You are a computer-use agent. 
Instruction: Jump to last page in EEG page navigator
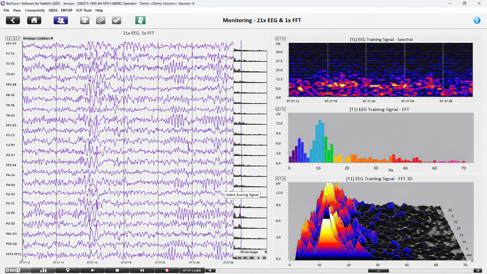[264, 258]
